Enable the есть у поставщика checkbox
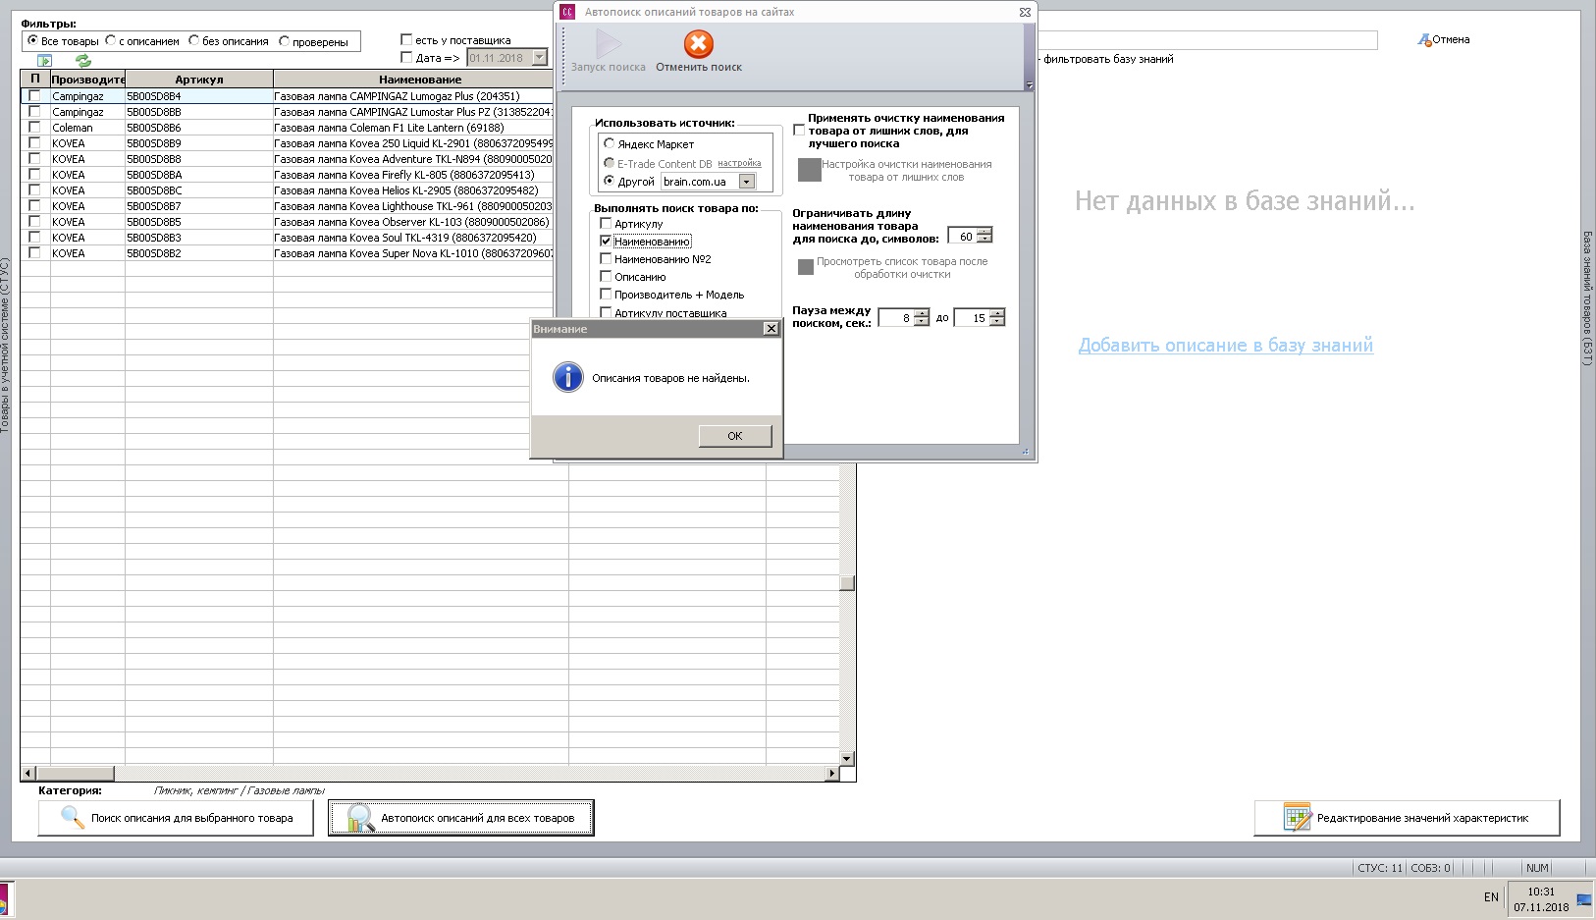The height and width of the screenshot is (920, 1596). pos(406,39)
